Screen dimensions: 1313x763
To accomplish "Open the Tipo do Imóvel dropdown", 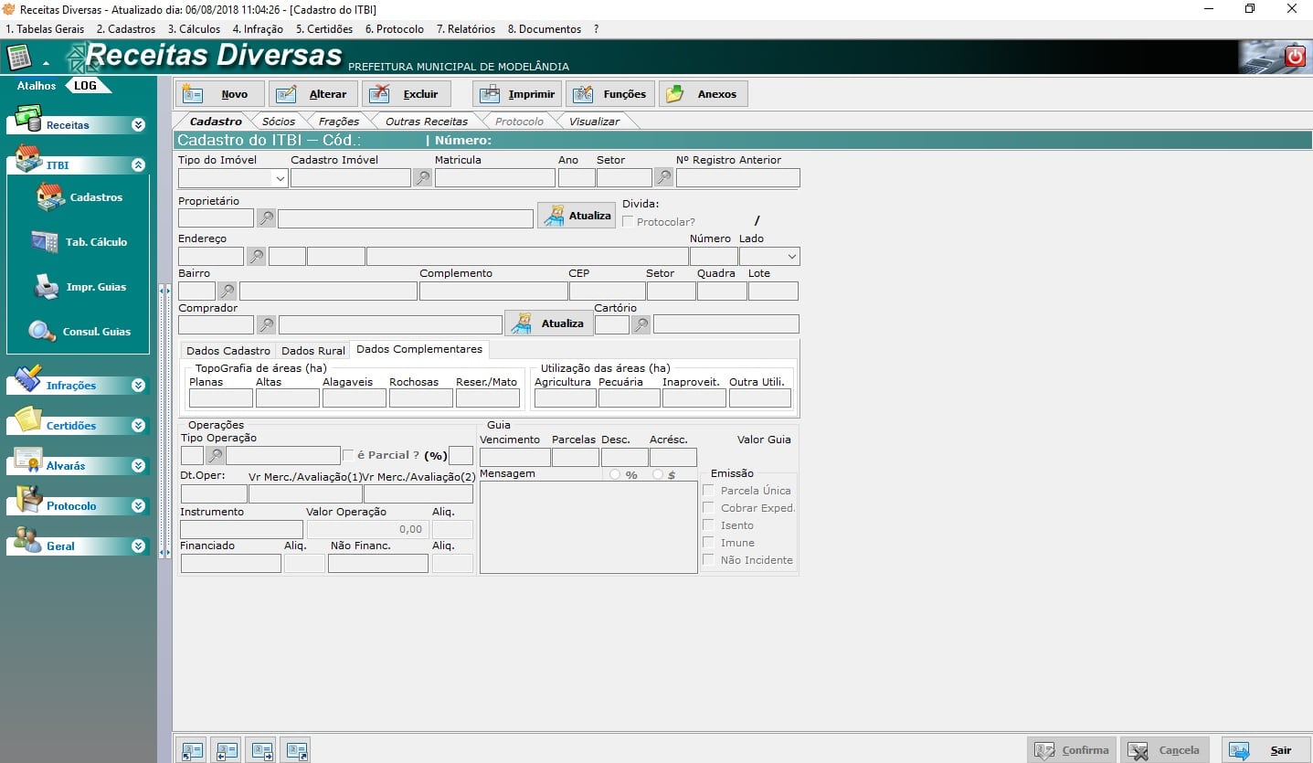I will coord(280,179).
